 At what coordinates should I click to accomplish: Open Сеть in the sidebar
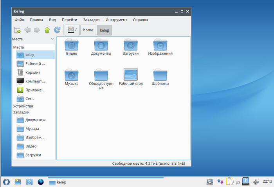pyautogui.click(x=29, y=99)
